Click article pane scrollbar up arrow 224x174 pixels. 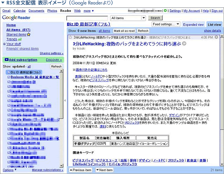222,36
